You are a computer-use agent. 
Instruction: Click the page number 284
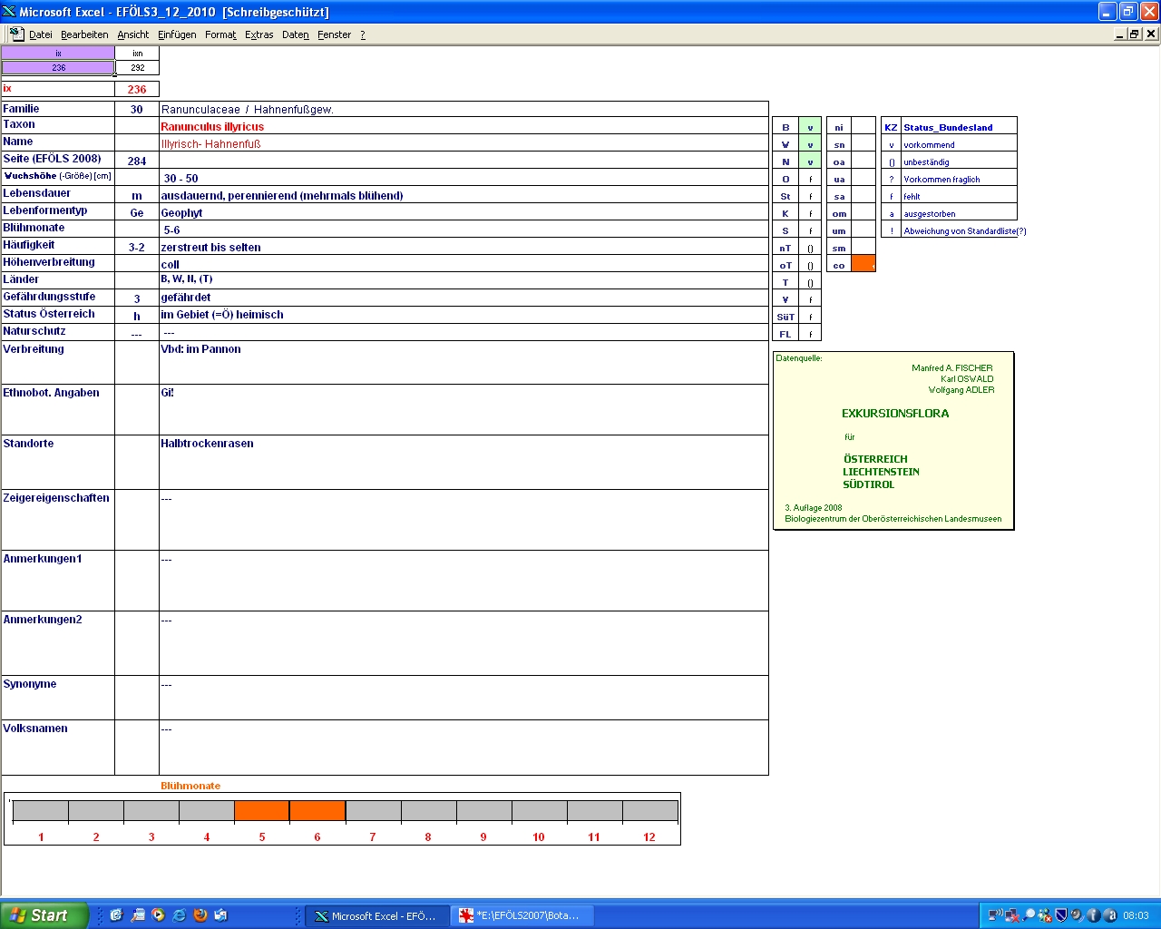pos(137,161)
